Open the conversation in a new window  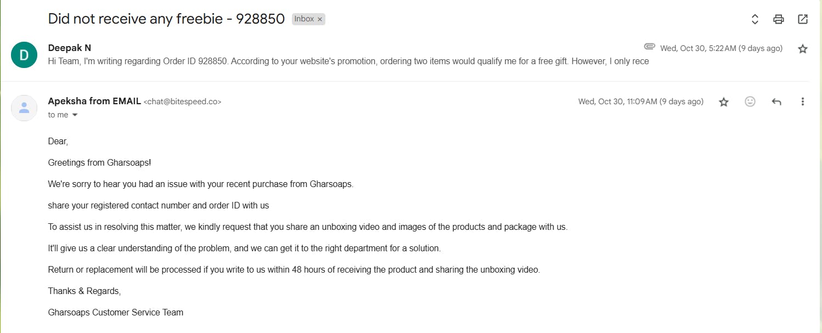coord(802,19)
